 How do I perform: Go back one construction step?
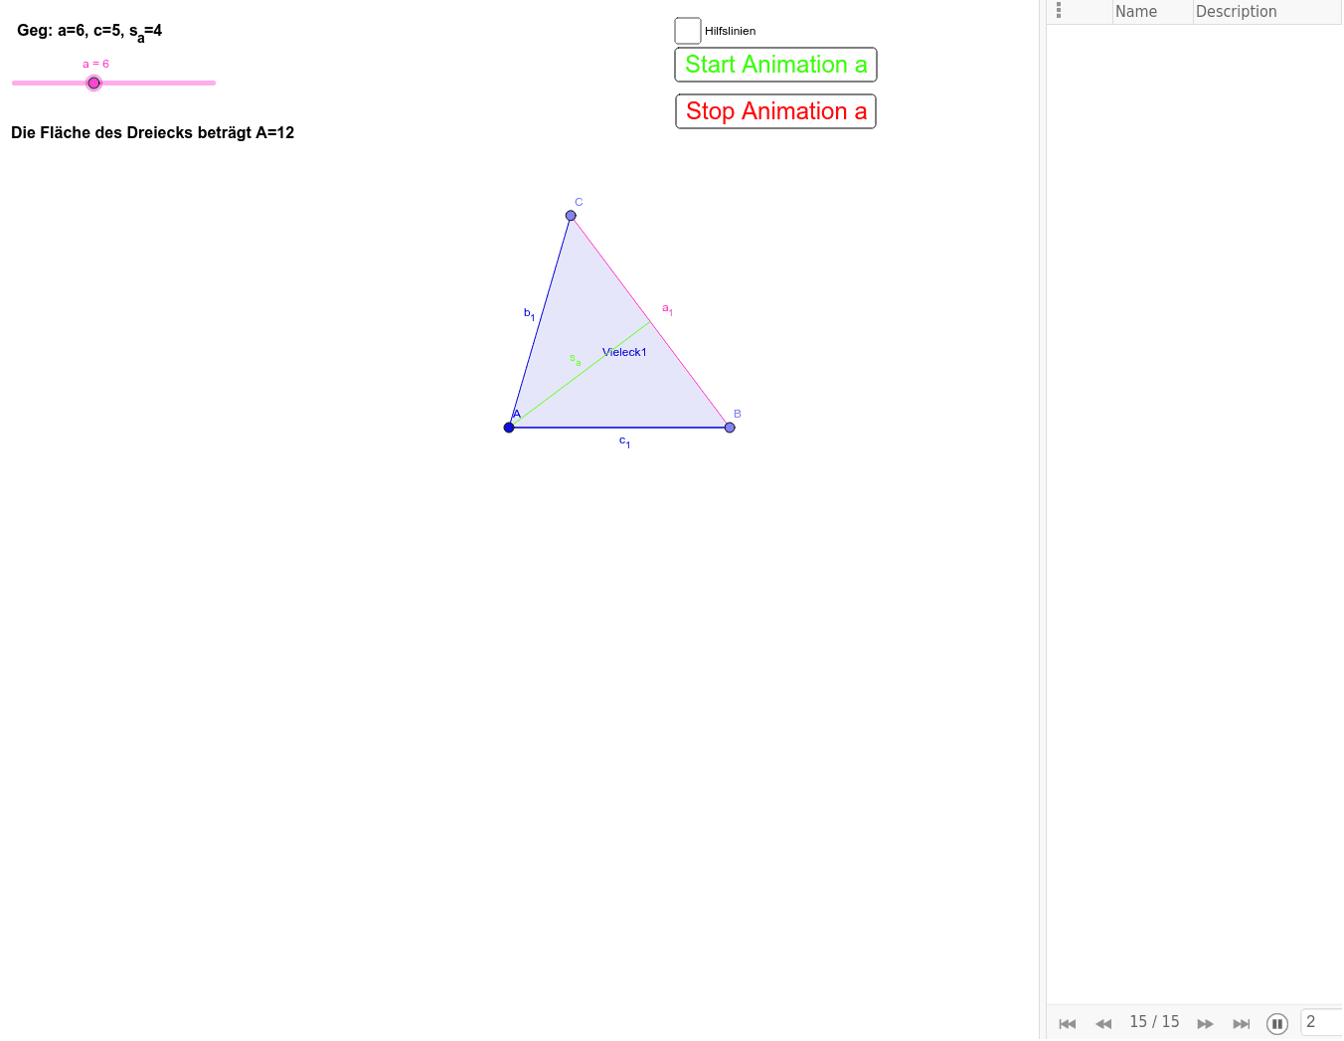tap(1103, 1023)
